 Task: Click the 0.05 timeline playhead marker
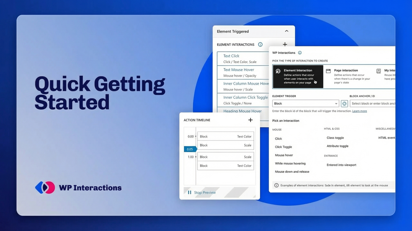190,149
